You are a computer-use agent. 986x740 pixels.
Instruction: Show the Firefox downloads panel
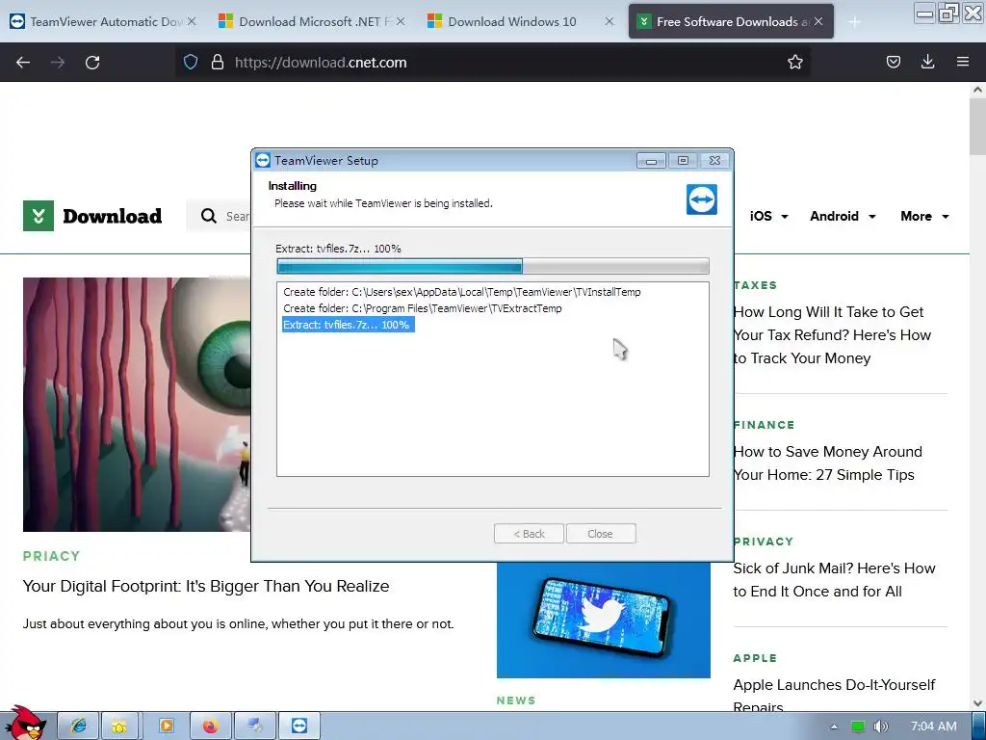point(927,62)
